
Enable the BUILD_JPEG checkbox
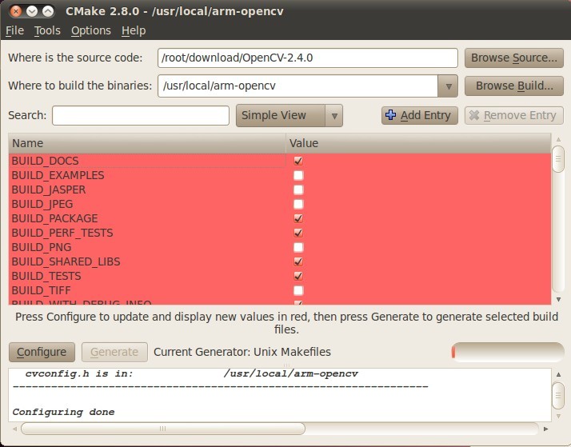point(298,204)
